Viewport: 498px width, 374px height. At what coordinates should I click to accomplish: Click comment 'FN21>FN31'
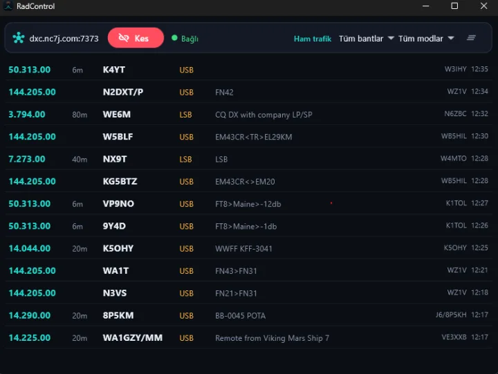click(236, 293)
